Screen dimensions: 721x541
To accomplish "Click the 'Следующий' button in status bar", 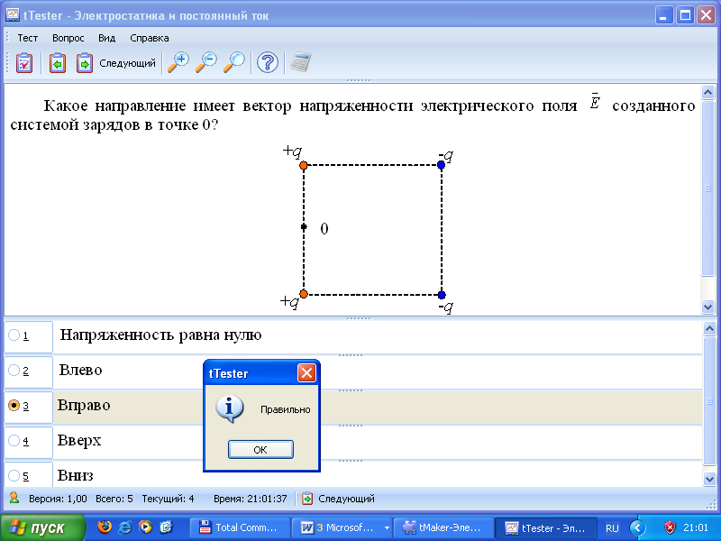I will pos(339,499).
